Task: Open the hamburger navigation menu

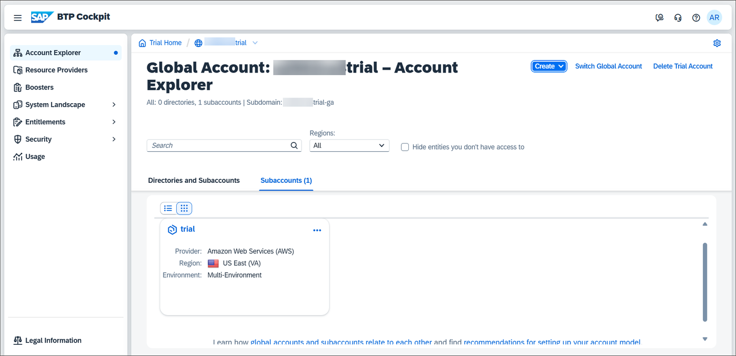Action: pos(18,18)
